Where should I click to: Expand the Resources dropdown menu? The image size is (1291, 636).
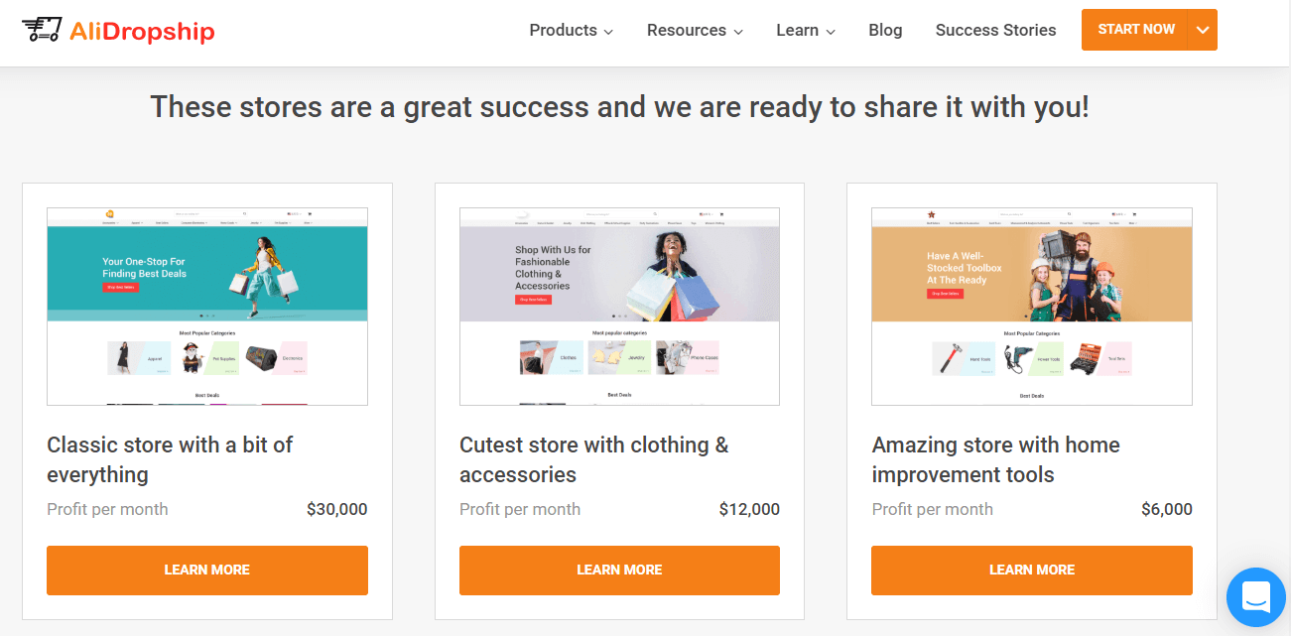[695, 30]
